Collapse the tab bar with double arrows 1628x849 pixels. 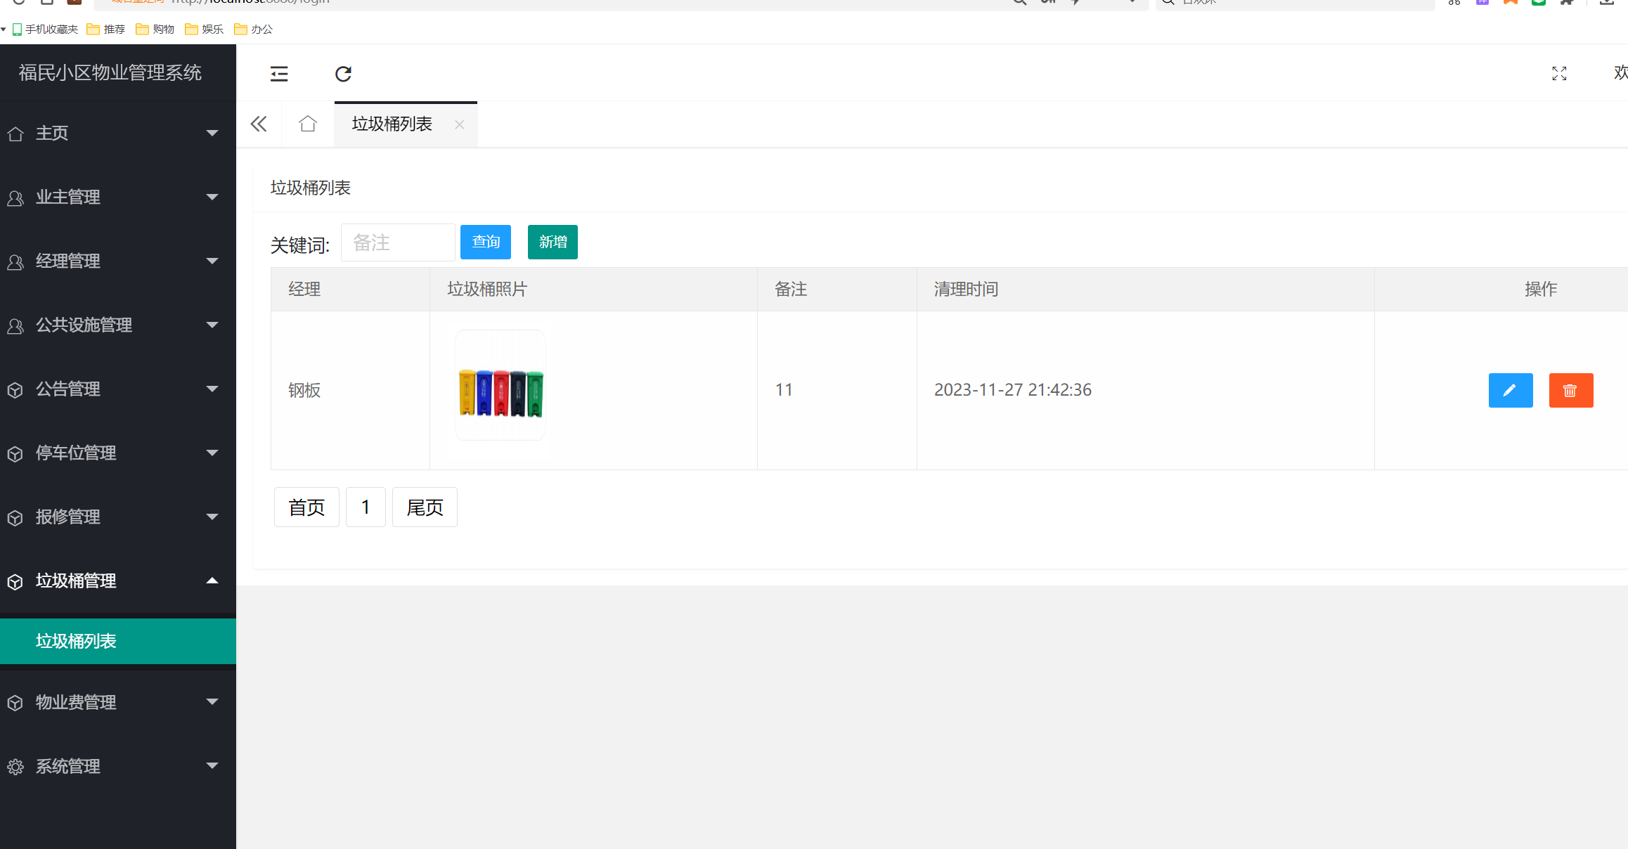pos(258,123)
